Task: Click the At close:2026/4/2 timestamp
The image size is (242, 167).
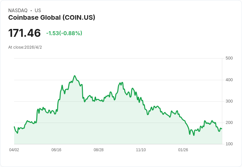Action: click(x=25, y=47)
